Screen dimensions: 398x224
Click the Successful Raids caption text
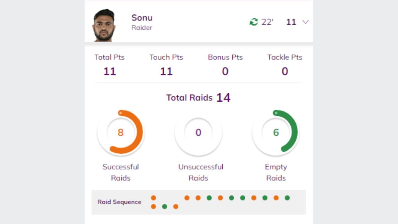(121, 172)
